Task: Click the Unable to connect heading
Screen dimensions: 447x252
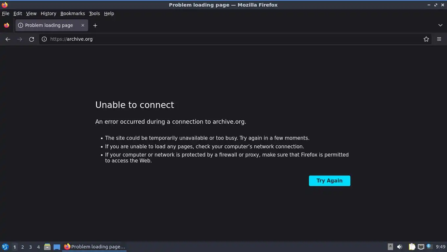Action: (x=135, y=105)
